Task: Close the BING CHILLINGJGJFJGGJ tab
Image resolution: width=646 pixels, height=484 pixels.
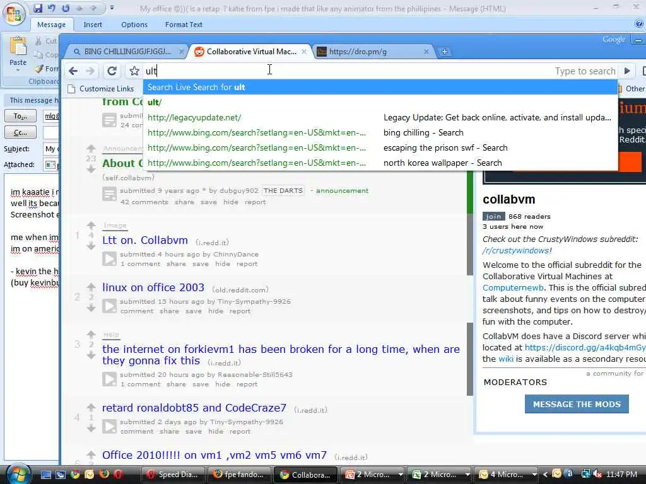Action: [181, 52]
